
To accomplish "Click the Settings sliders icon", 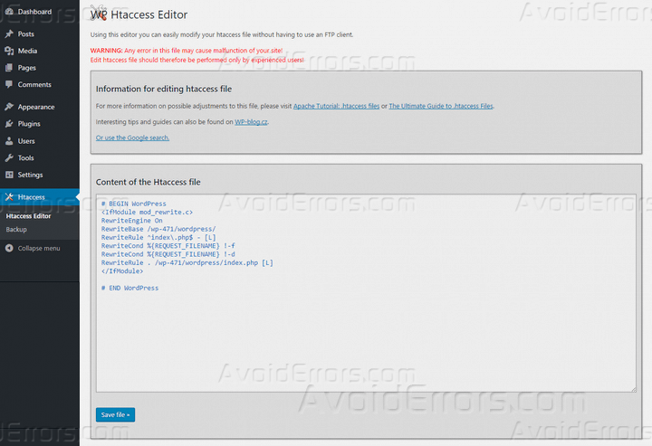I will (9, 175).
